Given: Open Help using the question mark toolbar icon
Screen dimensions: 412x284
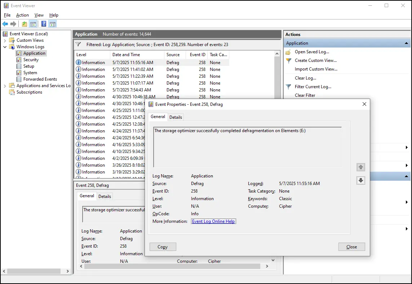Looking at the screenshot, I should [43, 24].
